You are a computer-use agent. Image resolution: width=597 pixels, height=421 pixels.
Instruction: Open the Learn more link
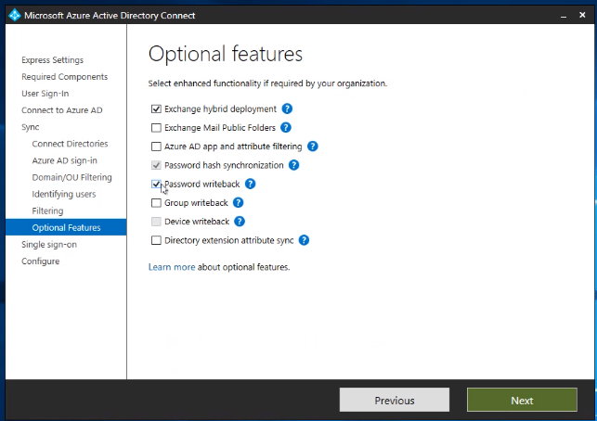pos(172,267)
